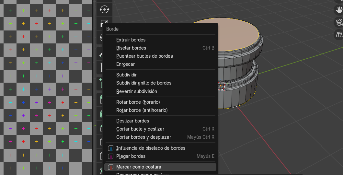
Task: Select the Rotate tool in toolbar
Action: point(105,9)
